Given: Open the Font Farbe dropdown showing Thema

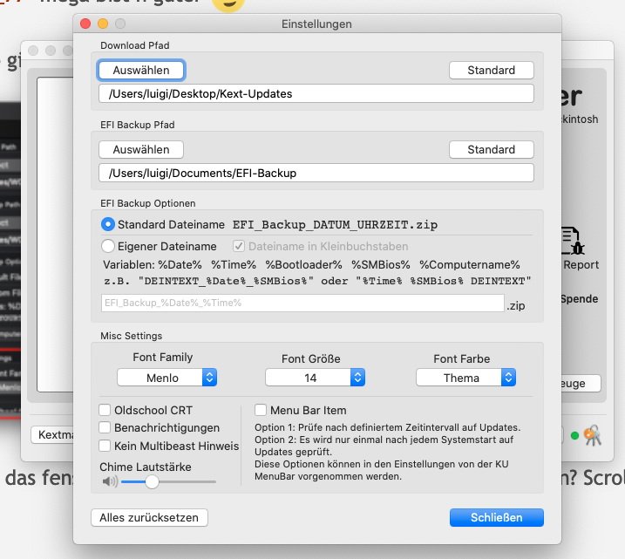Looking at the screenshot, I should 466,378.
